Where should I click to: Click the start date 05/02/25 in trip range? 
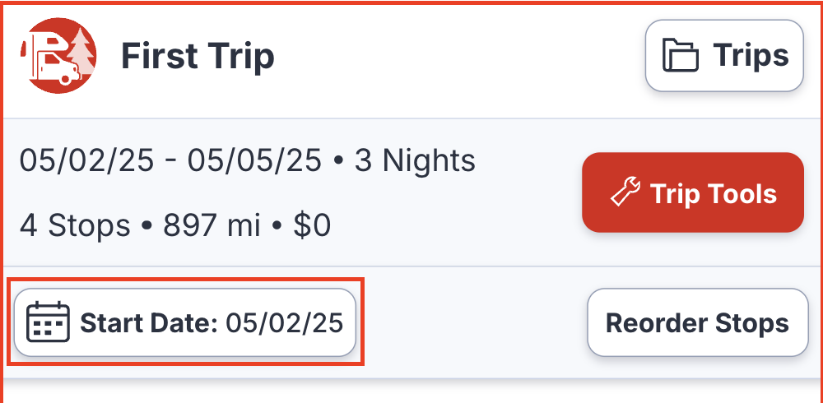86,160
